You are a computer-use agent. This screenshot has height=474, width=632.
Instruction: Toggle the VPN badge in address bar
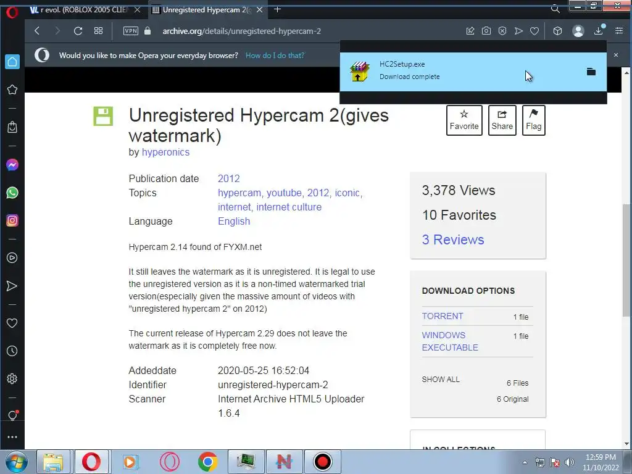(131, 31)
